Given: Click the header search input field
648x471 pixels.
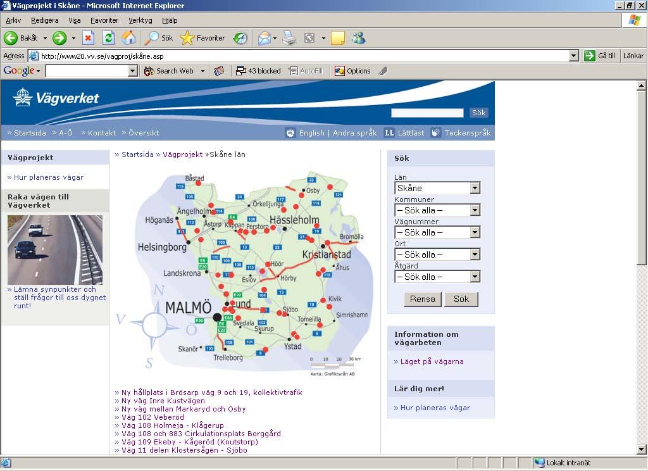Looking at the screenshot, I should tap(427, 113).
